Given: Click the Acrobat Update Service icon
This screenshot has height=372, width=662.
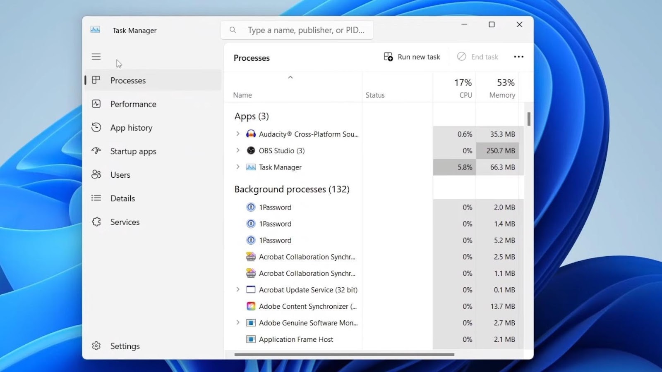Looking at the screenshot, I should point(251,290).
